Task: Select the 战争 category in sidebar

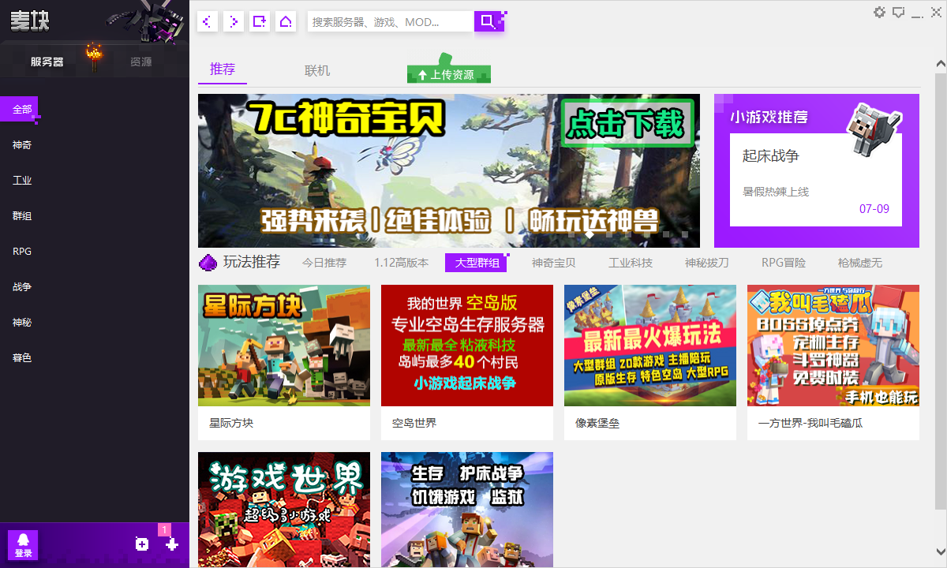Action: pyautogui.click(x=22, y=287)
